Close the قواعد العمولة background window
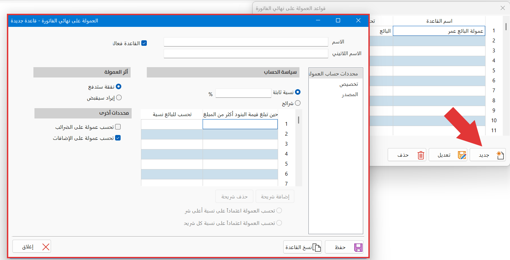Viewport: 510px width, 260px height. pyautogui.click(x=502, y=8)
